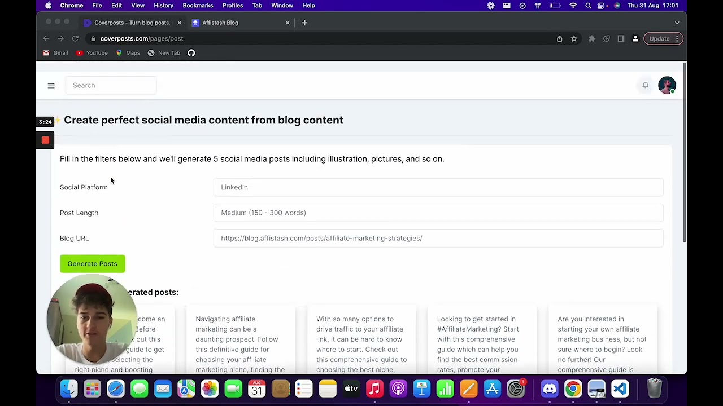Image resolution: width=723 pixels, height=406 pixels.
Task: Open the History menu
Action: 163,6
